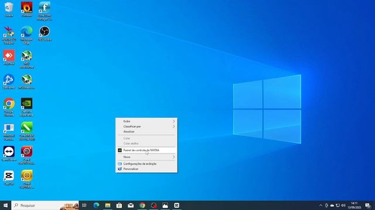This screenshot has width=375, height=210.
Task: Open the Microsoft Edge desktop shortcut
Action: [x=26, y=35]
